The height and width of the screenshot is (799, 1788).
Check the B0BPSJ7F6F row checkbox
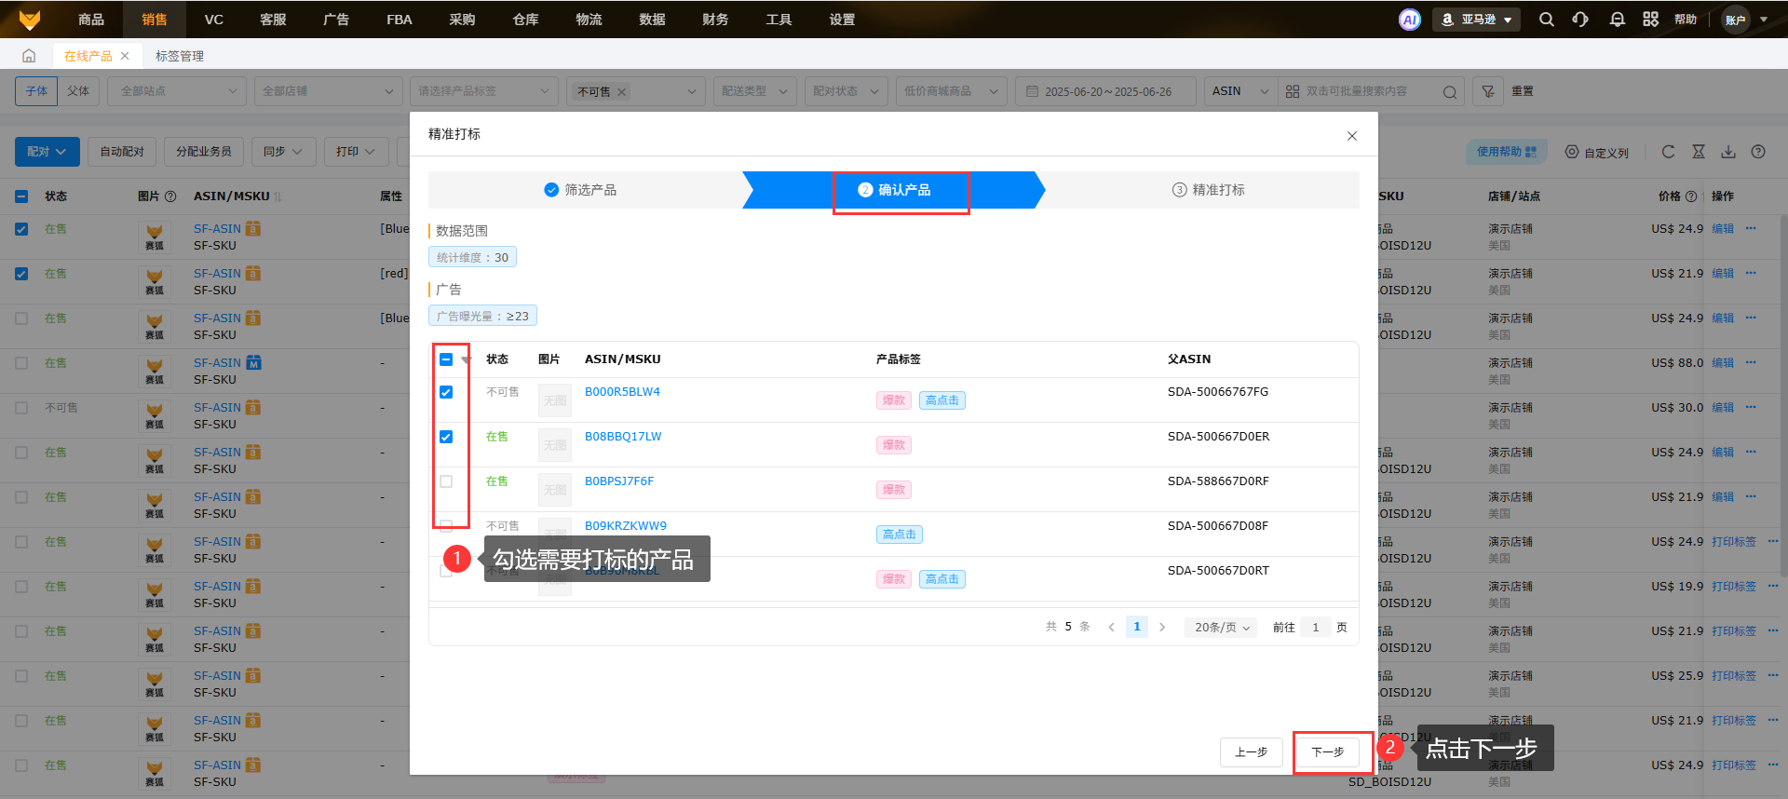click(x=446, y=481)
